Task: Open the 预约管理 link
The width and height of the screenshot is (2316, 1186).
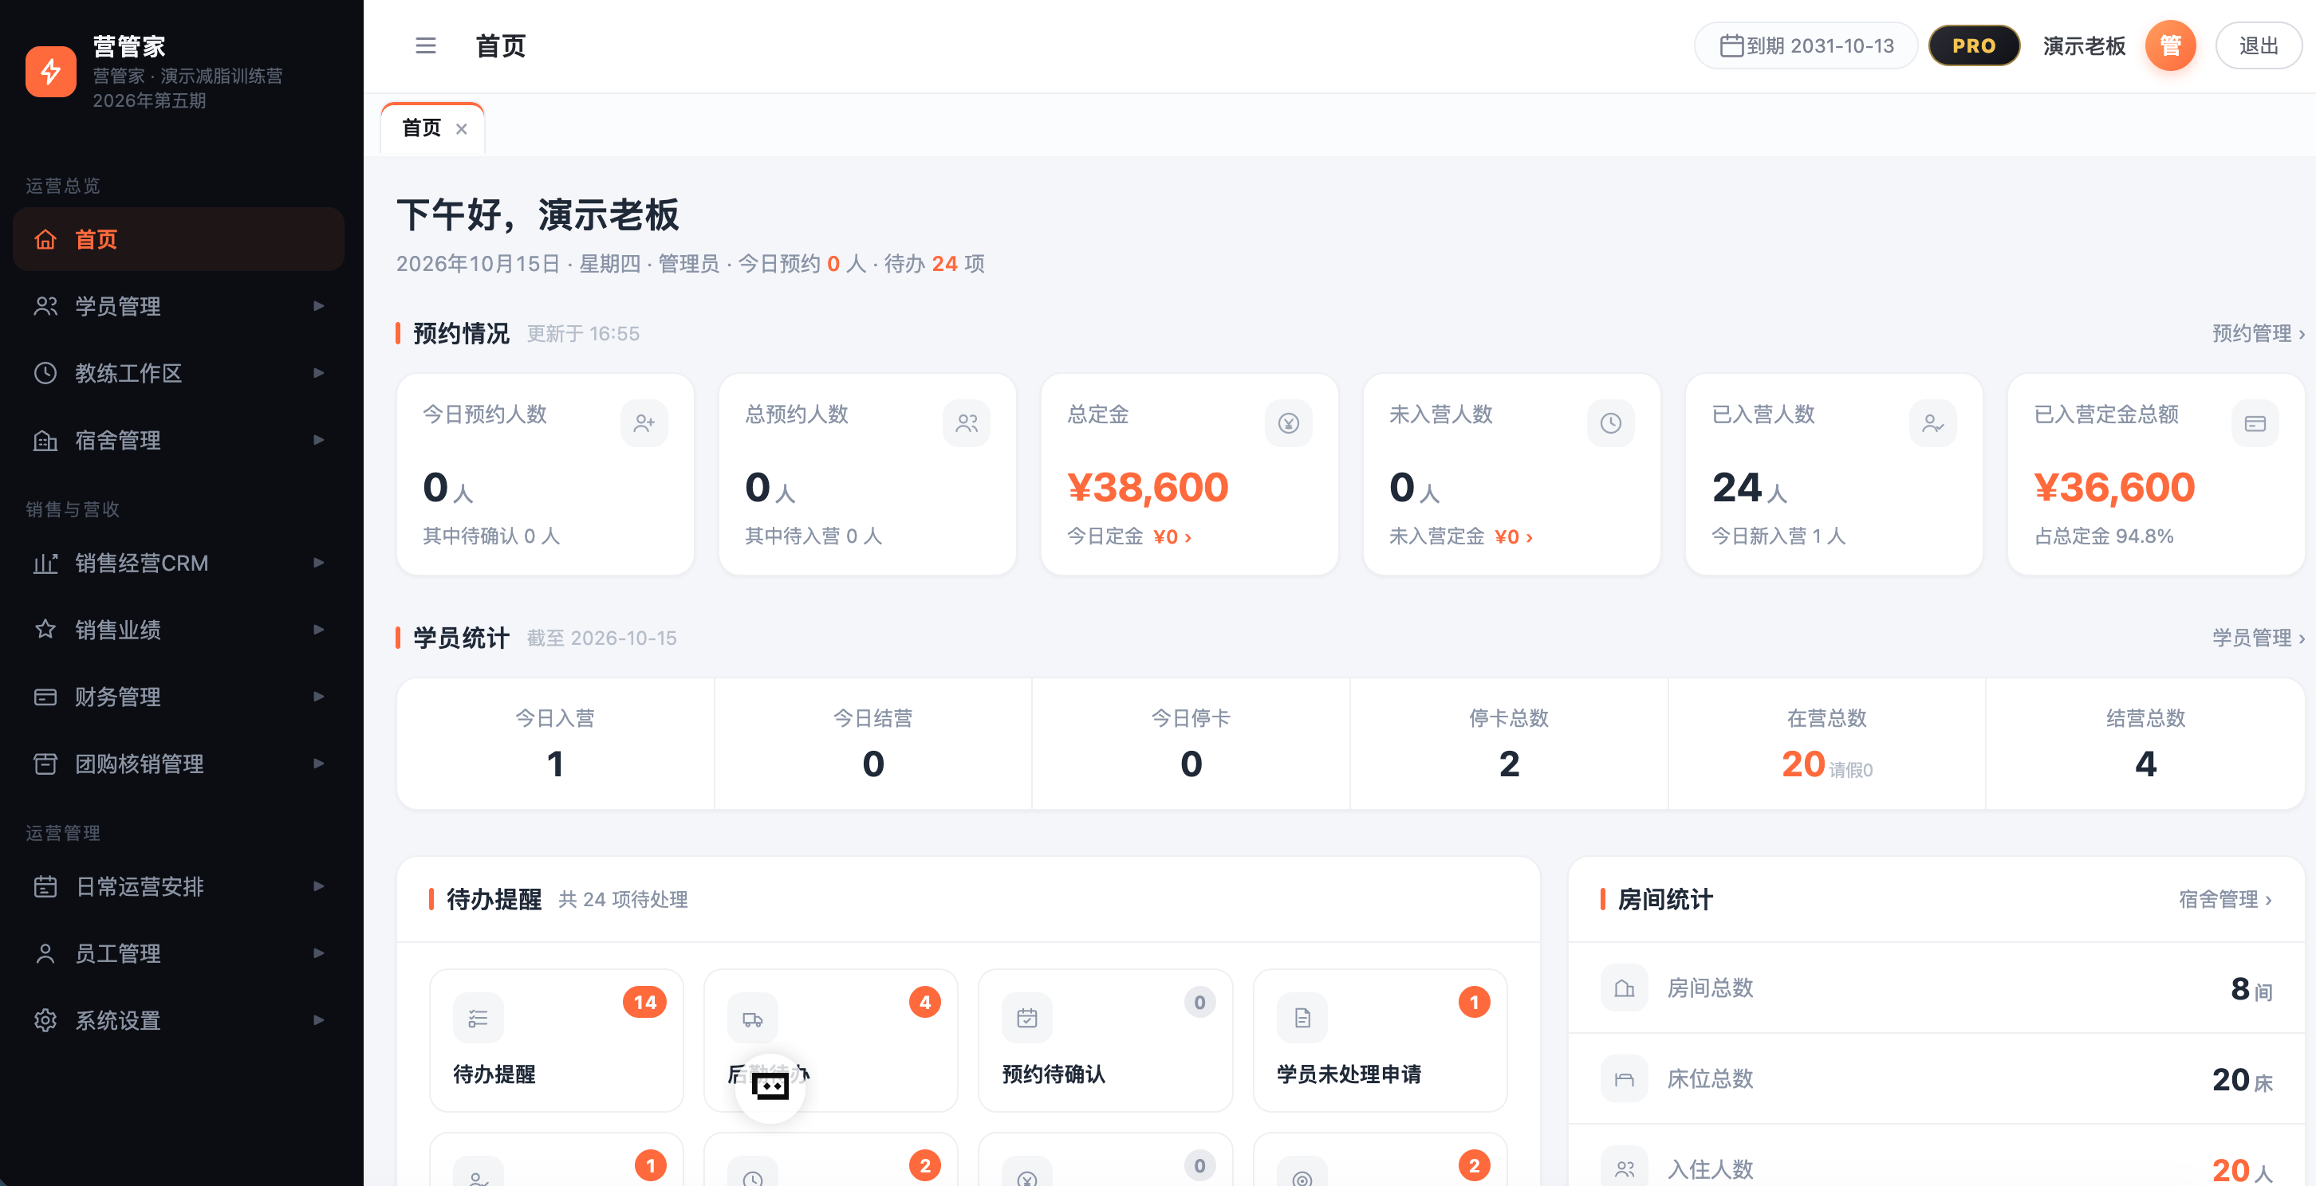Action: [2258, 334]
